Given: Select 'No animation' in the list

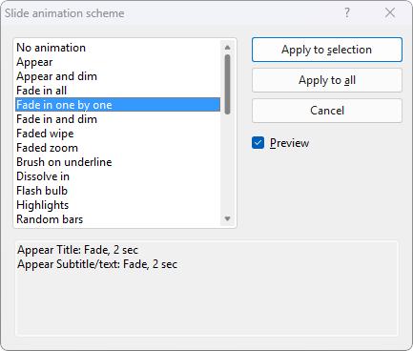Looking at the screenshot, I should 117,48.
